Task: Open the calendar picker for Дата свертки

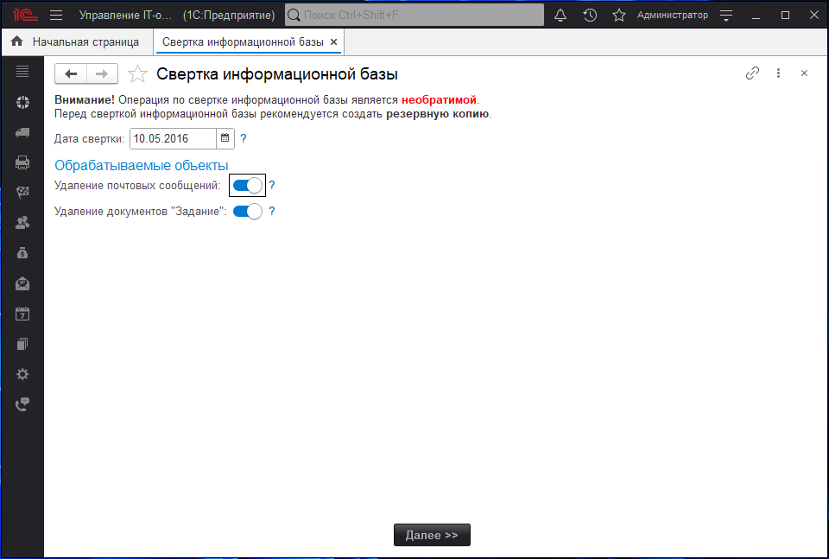Action: (x=225, y=138)
